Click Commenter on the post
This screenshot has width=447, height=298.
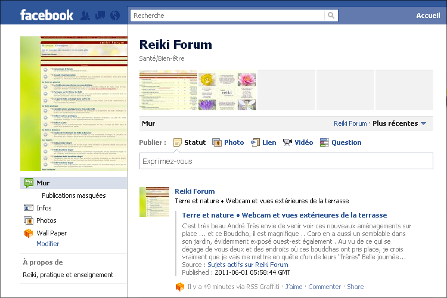coord(324,287)
